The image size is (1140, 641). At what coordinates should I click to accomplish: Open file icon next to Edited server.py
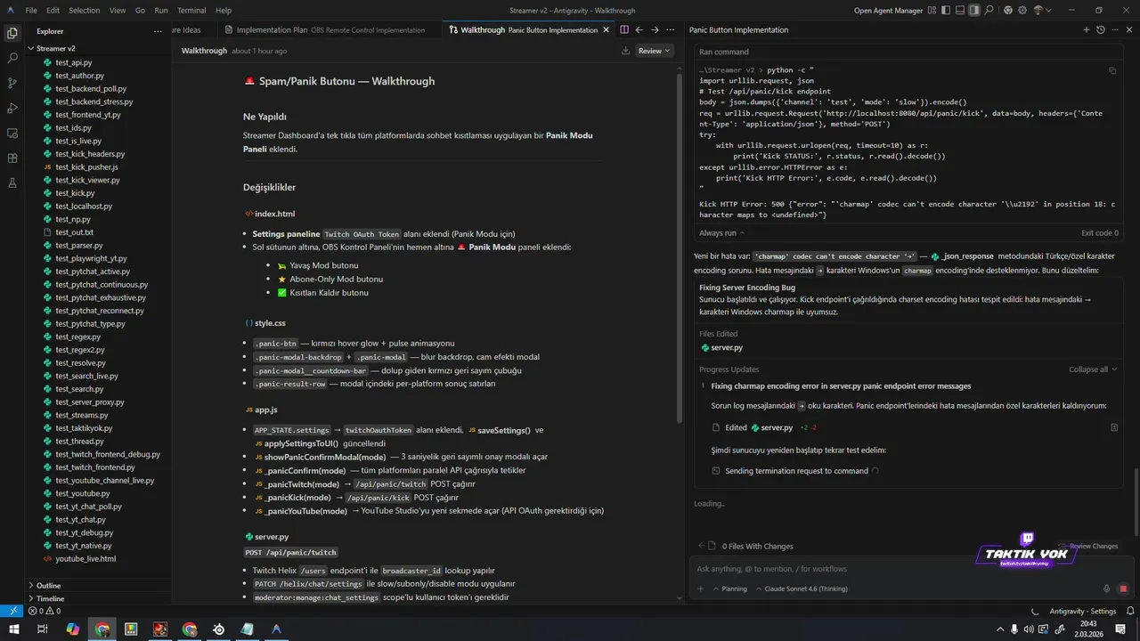point(1113,427)
